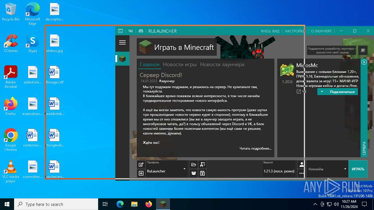Viewport: 374px width, 210px height.
Task: Open the Discord icon in the launcher title bar
Action: (141, 31)
